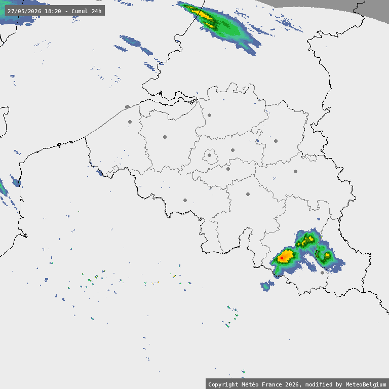
Task: Click the yellow core of the northern rain band
Action: point(204,15)
